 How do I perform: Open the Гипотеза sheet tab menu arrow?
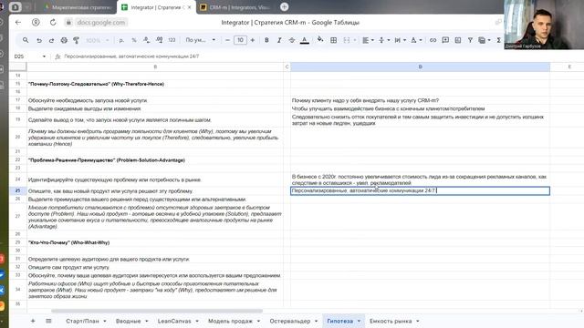point(359,321)
